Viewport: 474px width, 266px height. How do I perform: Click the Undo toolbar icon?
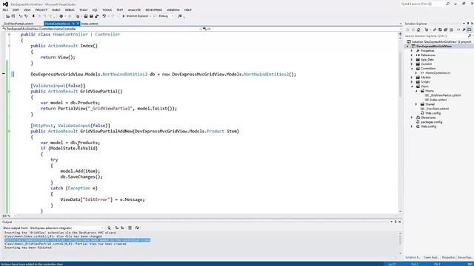point(104,16)
